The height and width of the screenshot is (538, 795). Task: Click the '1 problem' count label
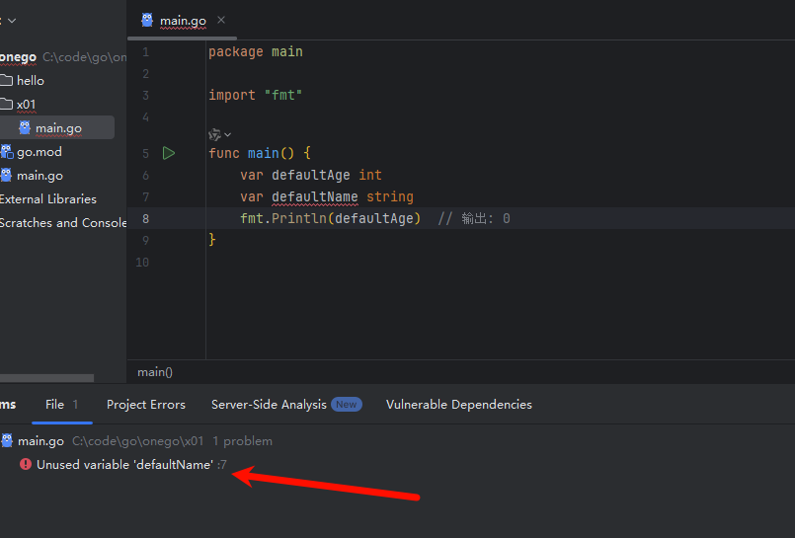(x=242, y=441)
